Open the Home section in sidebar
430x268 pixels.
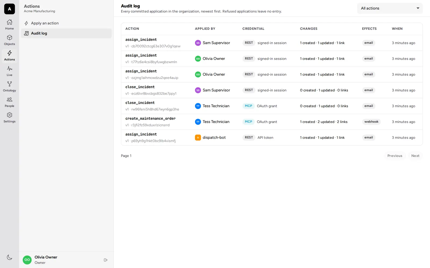pyautogui.click(x=9, y=25)
